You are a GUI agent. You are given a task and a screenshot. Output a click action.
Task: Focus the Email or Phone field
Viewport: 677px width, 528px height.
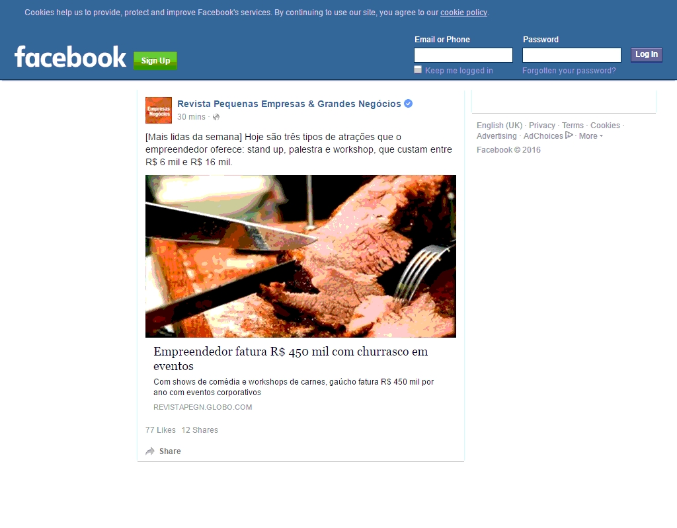(463, 56)
